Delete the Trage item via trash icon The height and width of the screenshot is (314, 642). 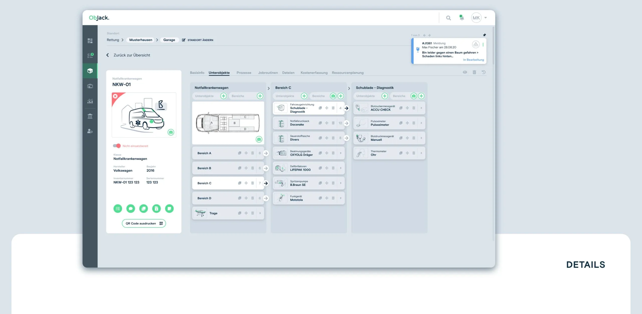click(x=253, y=213)
